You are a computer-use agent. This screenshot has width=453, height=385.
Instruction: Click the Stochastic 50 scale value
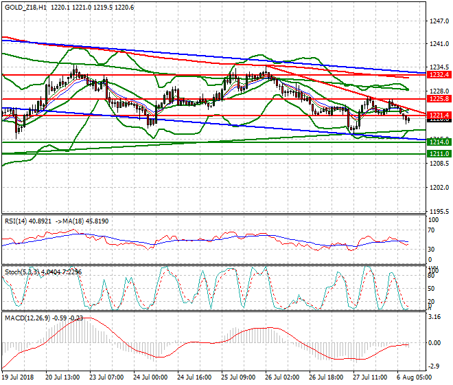(x=431, y=288)
